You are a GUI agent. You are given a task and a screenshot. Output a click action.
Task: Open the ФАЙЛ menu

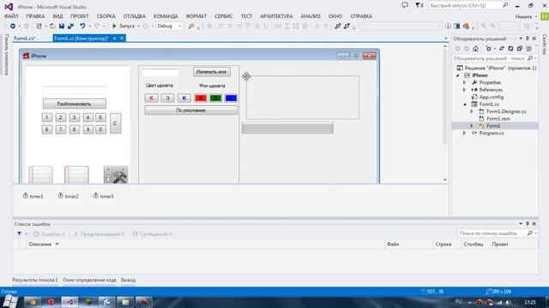(x=11, y=16)
